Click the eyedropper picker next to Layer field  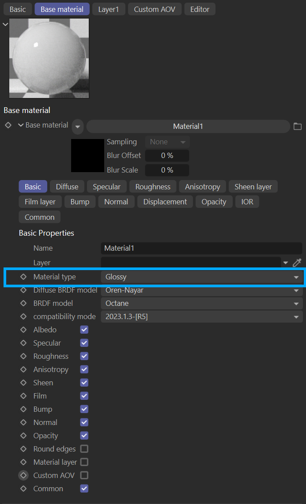point(297,263)
